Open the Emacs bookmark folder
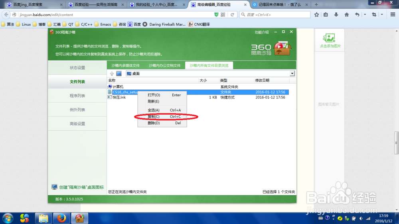The height and width of the screenshot is (224, 399). (103, 24)
